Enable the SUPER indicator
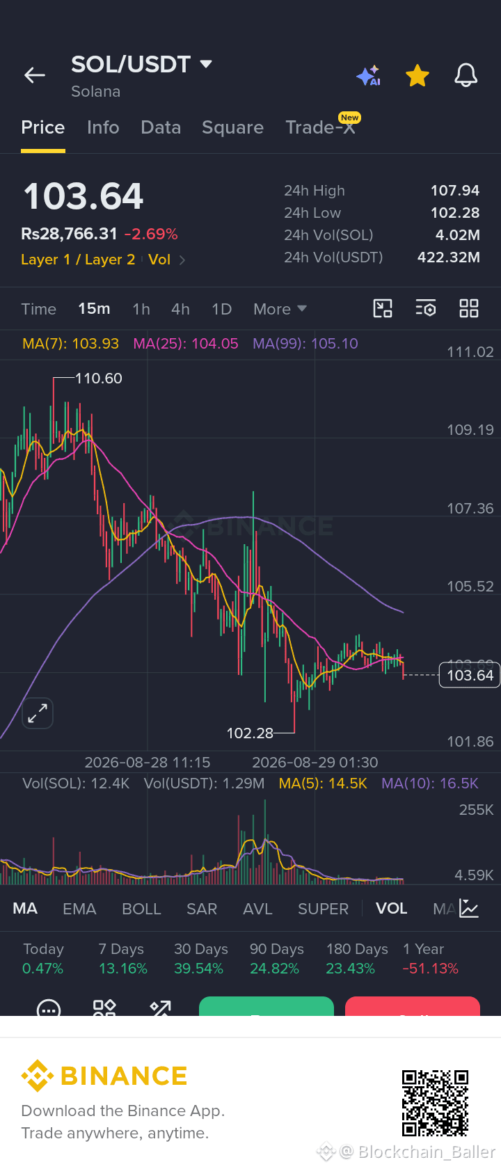The image size is (501, 1169). (x=323, y=909)
